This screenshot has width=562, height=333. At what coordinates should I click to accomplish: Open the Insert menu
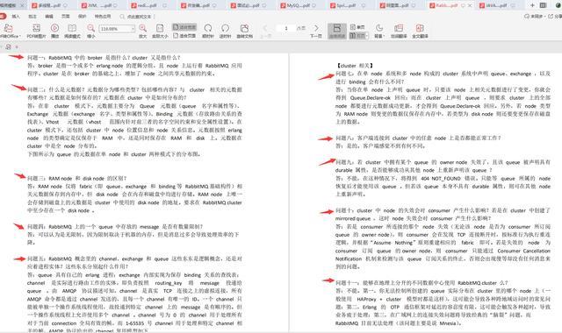(16, 17)
